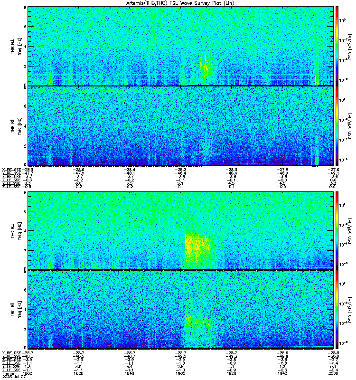Click the THB B⊥ freq [Hz] axis label
The height and width of the screenshot is (380, 356).
coord(16,46)
